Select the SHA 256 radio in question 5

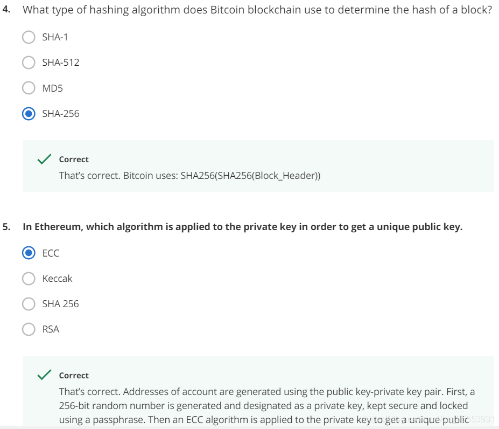pyautogui.click(x=29, y=304)
